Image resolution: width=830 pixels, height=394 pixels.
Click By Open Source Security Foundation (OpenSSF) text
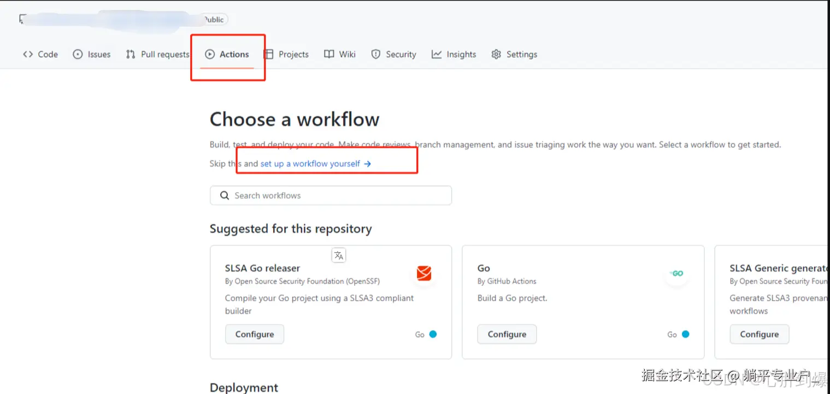pyautogui.click(x=302, y=281)
